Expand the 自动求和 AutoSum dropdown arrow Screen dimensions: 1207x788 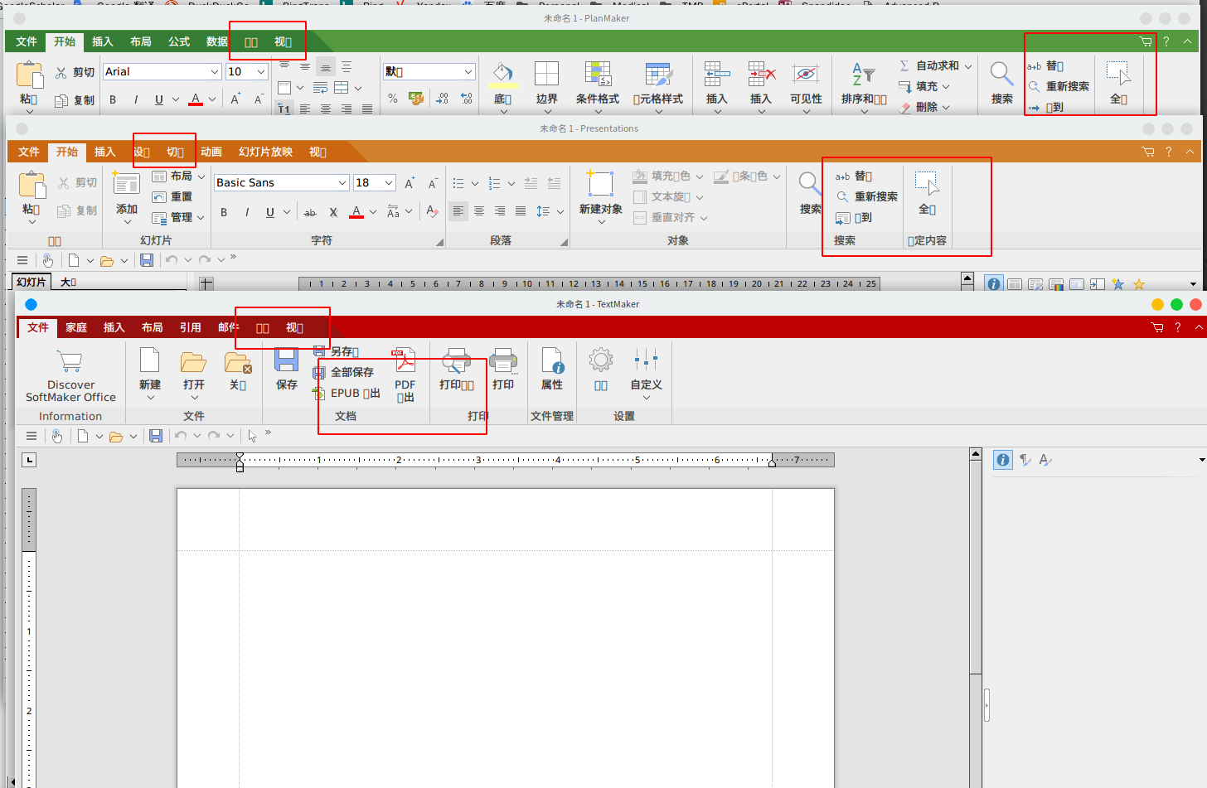[x=968, y=66]
